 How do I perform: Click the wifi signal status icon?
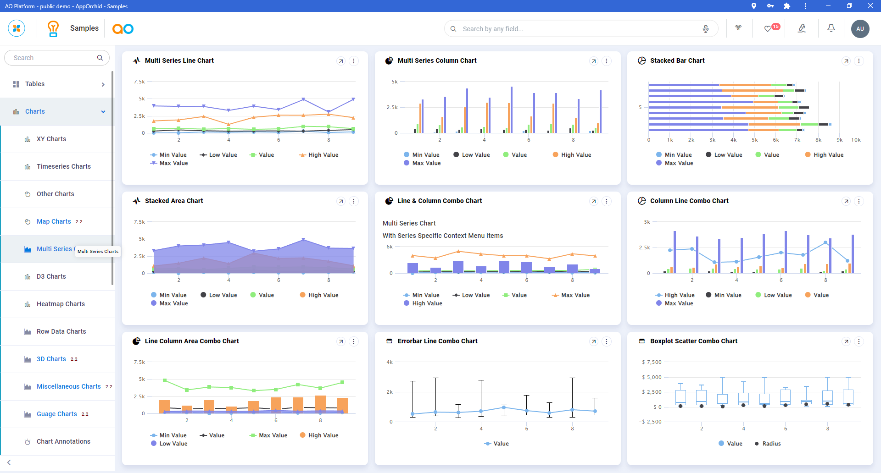(x=738, y=28)
